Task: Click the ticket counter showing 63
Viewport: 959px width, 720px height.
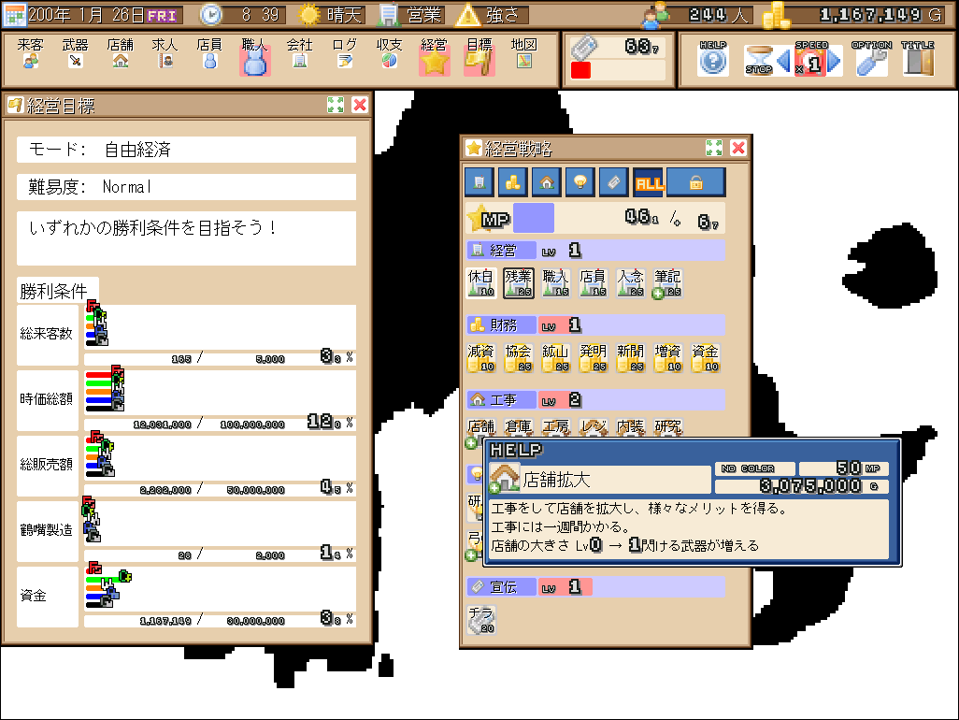Action: 618,47
